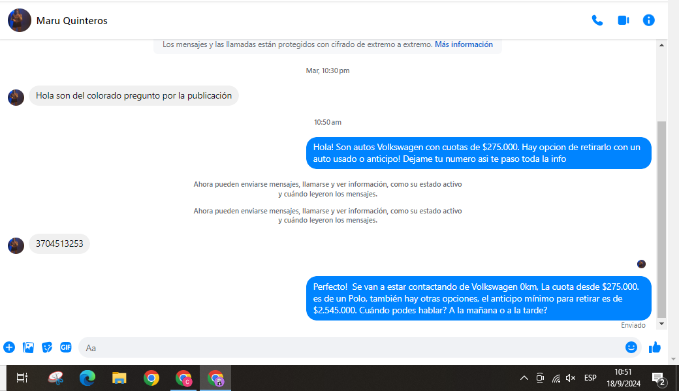
Task: Open more actions plus icon
Action: (9, 347)
